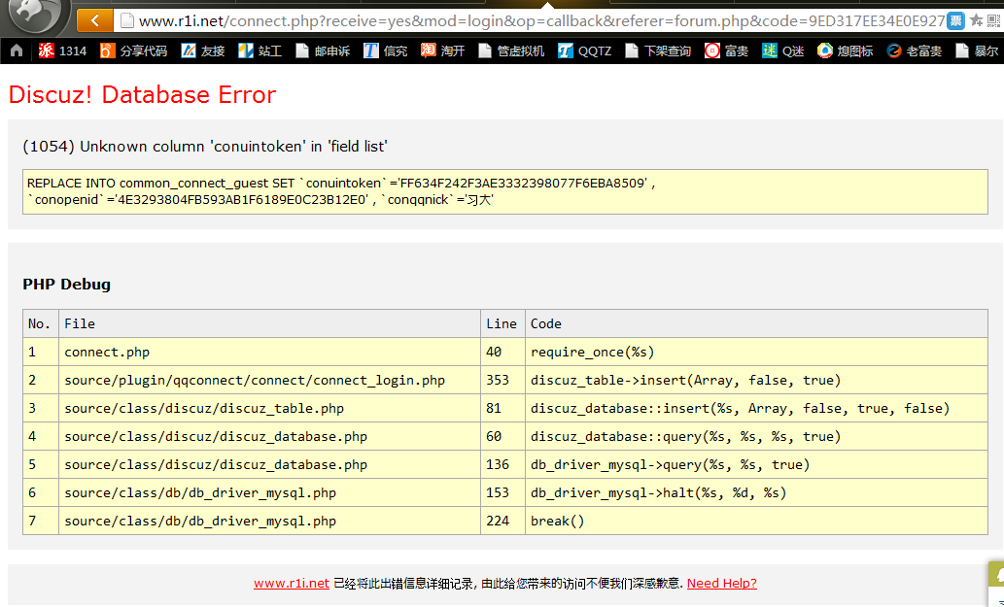
Task: Click the home icon in bookmarks bar
Action: pos(17,51)
